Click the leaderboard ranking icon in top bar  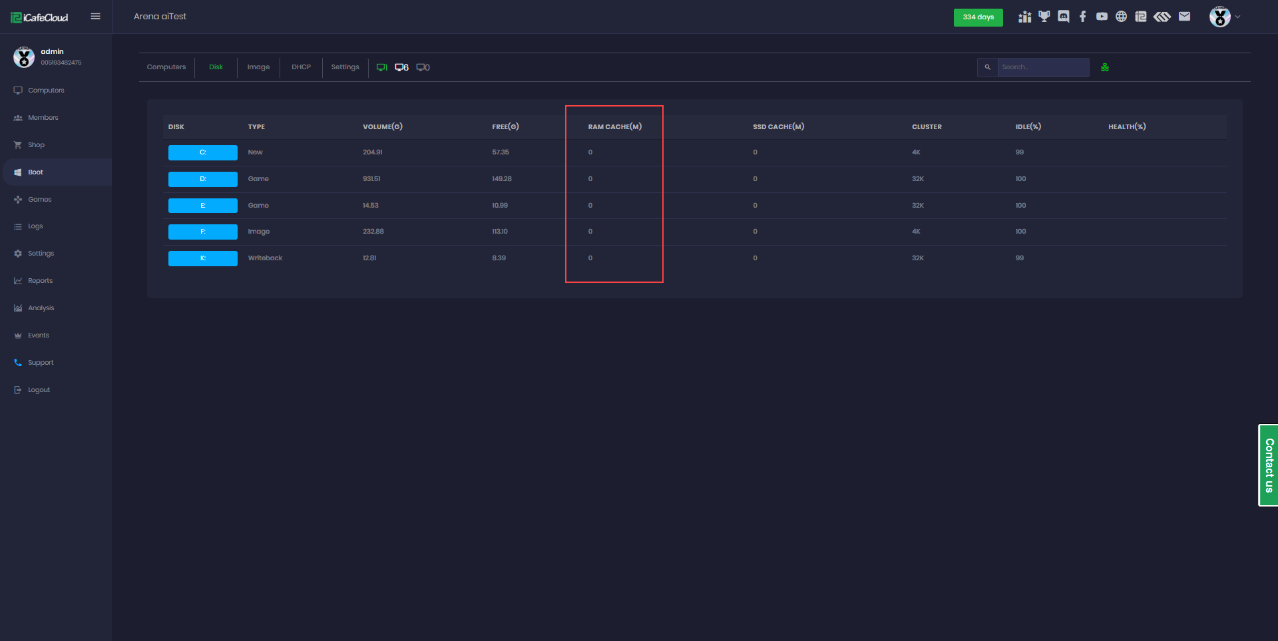click(x=1024, y=17)
